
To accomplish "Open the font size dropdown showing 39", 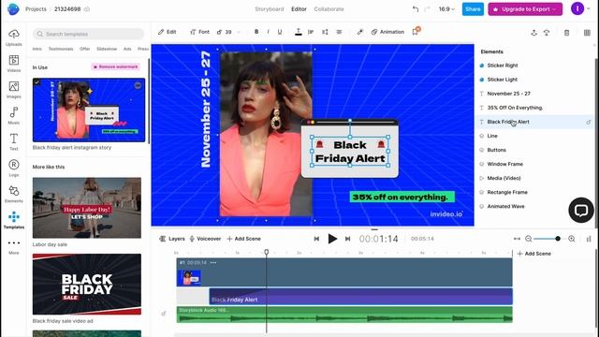I will pos(228,32).
